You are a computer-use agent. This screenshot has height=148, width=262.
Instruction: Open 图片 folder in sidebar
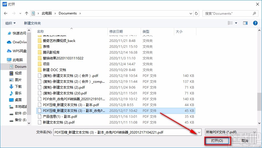[16, 80]
